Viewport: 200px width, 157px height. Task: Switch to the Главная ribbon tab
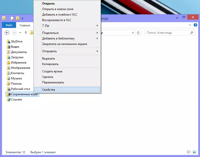(25, 25)
